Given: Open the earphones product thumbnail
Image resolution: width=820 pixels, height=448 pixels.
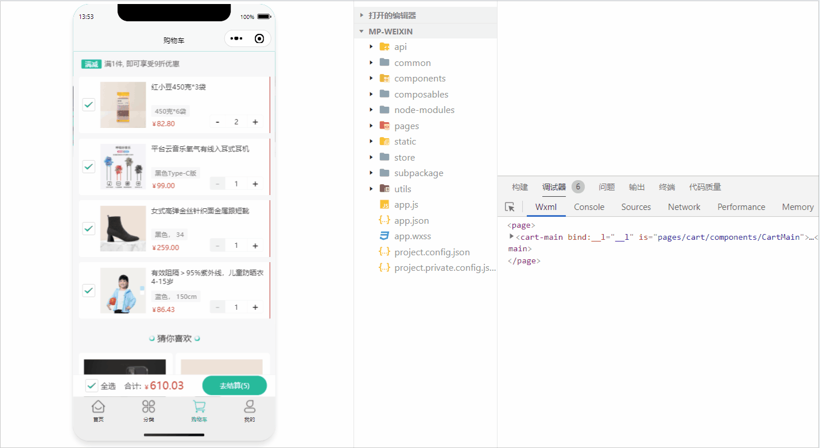Looking at the screenshot, I should (123, 166).
